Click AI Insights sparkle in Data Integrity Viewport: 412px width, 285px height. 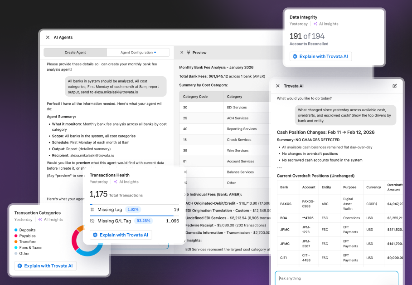[x=315, y=24]
